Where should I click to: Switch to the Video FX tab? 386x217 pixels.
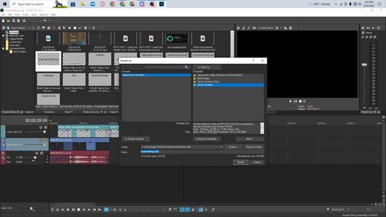(69, 112)
